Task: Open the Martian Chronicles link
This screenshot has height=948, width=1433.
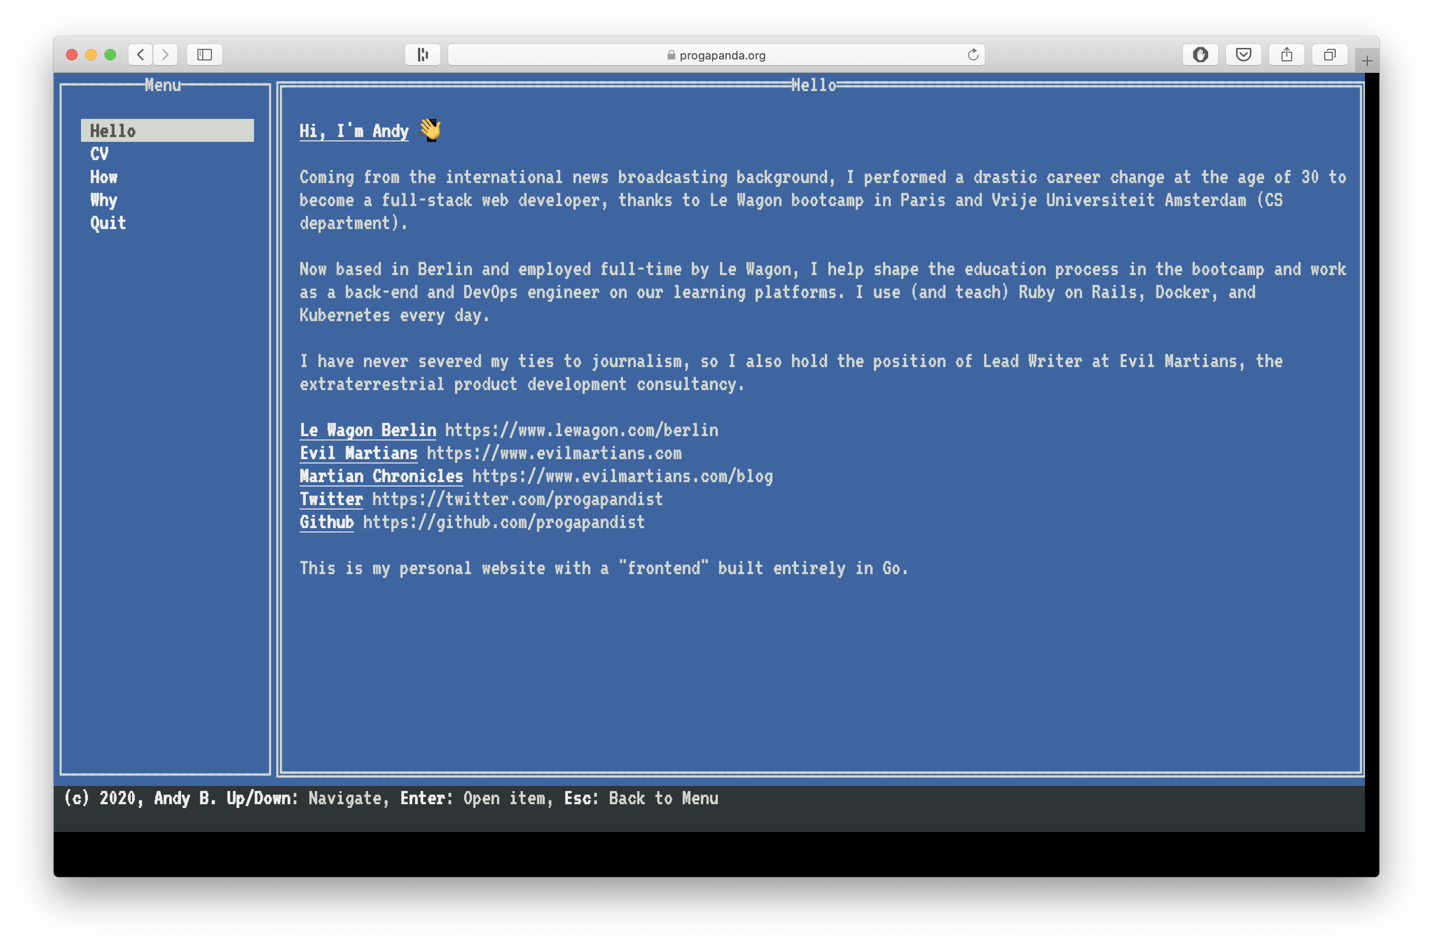Action: pyautogui.click(x=381, y=476)
